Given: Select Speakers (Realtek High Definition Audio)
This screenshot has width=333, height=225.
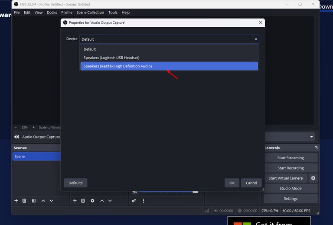Looking at the screenshot, I should pos(169,66).
